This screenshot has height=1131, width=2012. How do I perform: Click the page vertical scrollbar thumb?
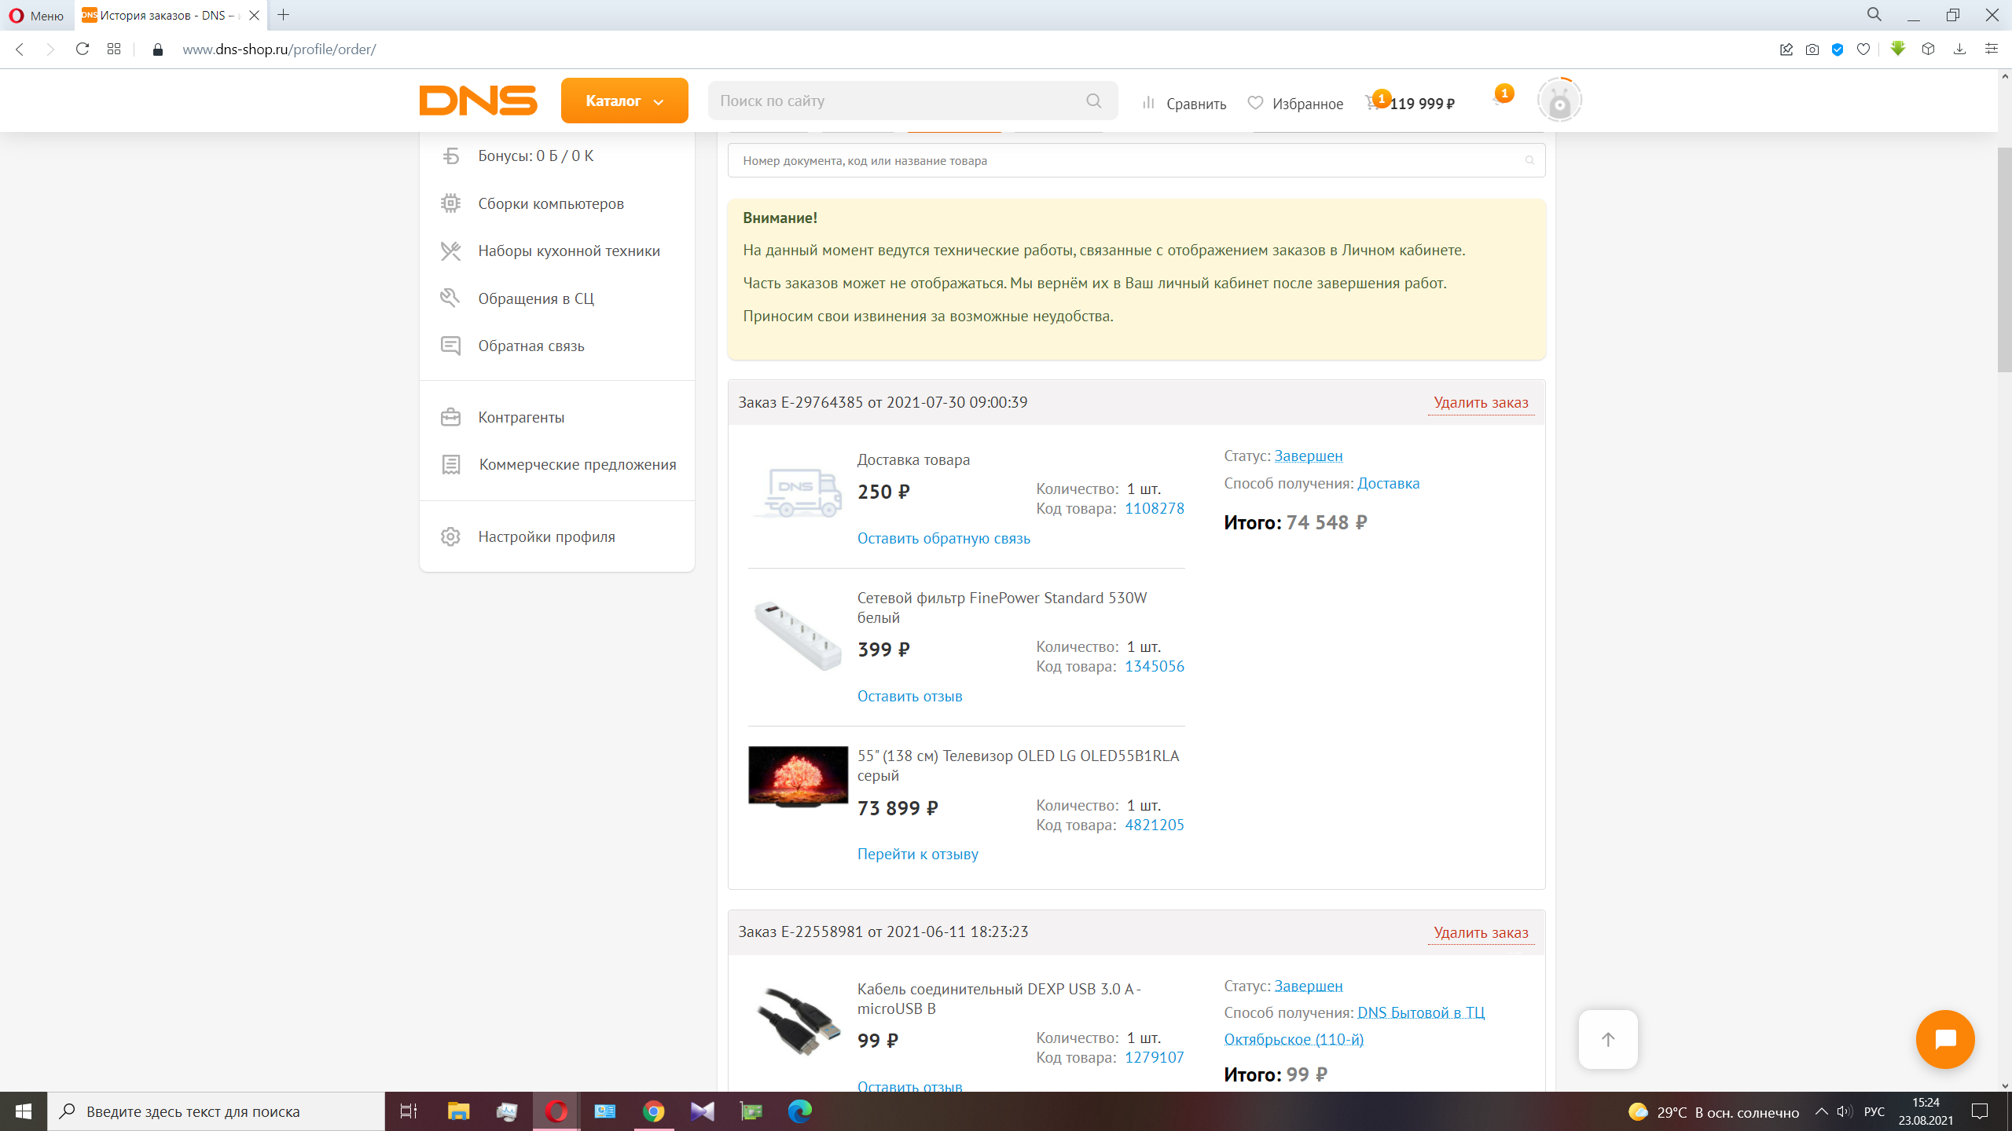(2004, 259)
